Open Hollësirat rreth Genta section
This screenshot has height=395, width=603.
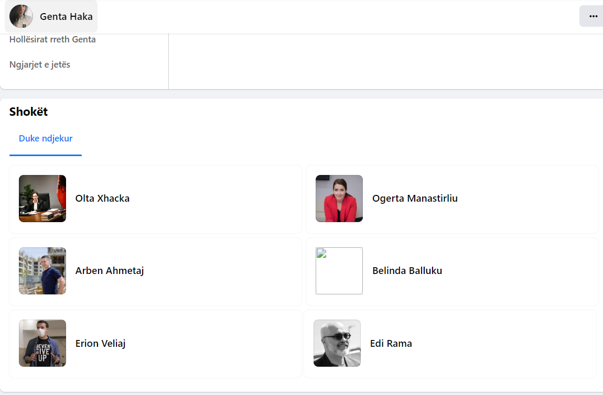[52, 39]
